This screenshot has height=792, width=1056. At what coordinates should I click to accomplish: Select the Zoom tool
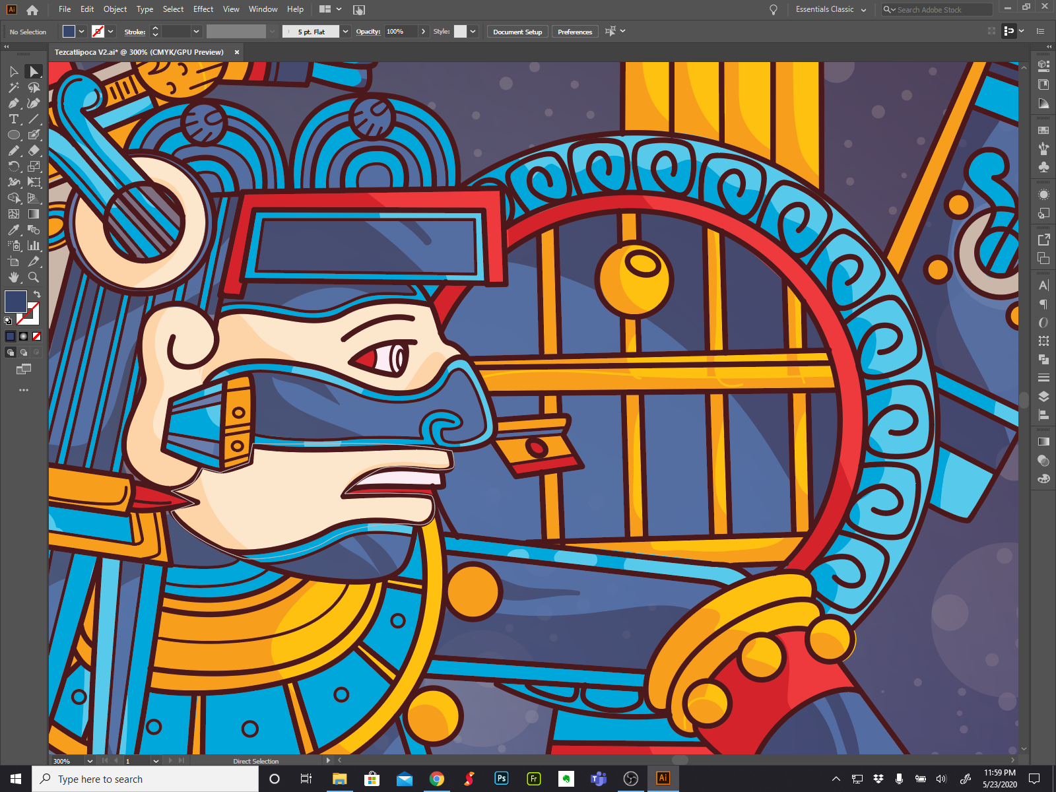point(34,277)
